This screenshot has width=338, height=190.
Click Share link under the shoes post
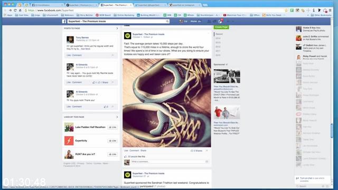click(x=143, y=150)
